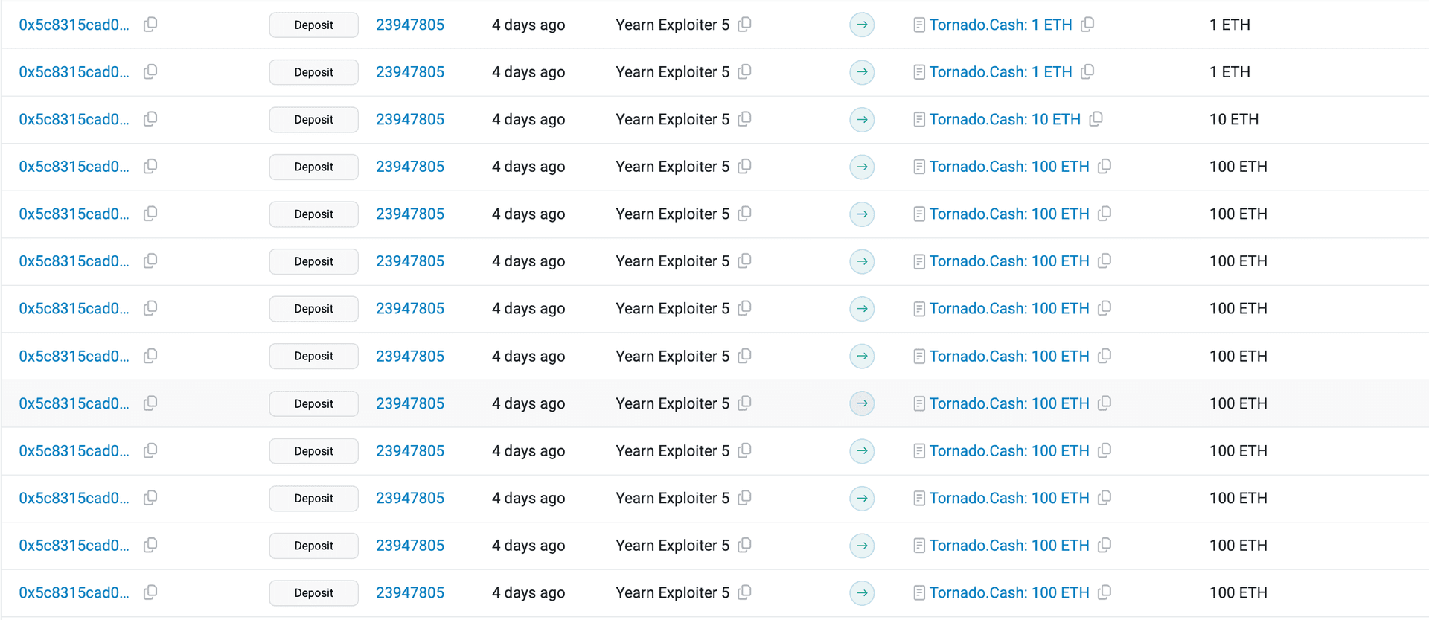This screenshot has width=1429, height=620.
Task: Click the transfer arrow on the bottom row
Action: pos(861,592)
